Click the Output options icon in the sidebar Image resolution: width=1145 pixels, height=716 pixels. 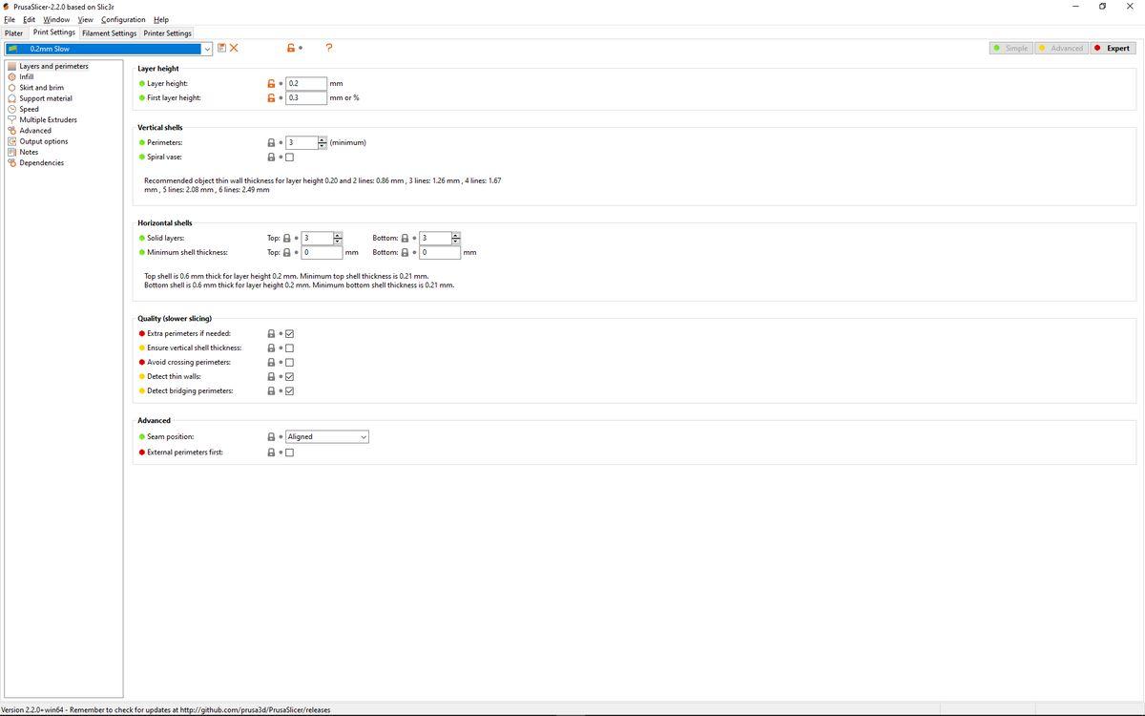11,141
